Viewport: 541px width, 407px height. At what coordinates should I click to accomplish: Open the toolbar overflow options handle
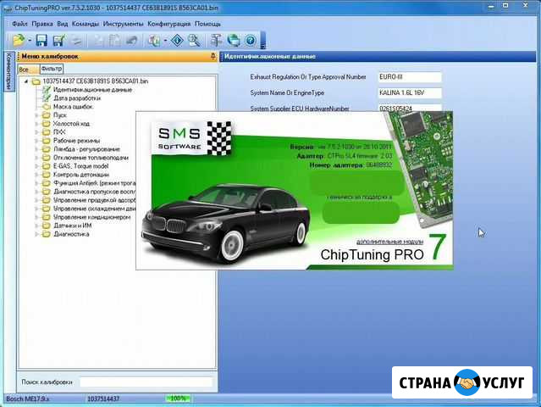click(263, 41)
